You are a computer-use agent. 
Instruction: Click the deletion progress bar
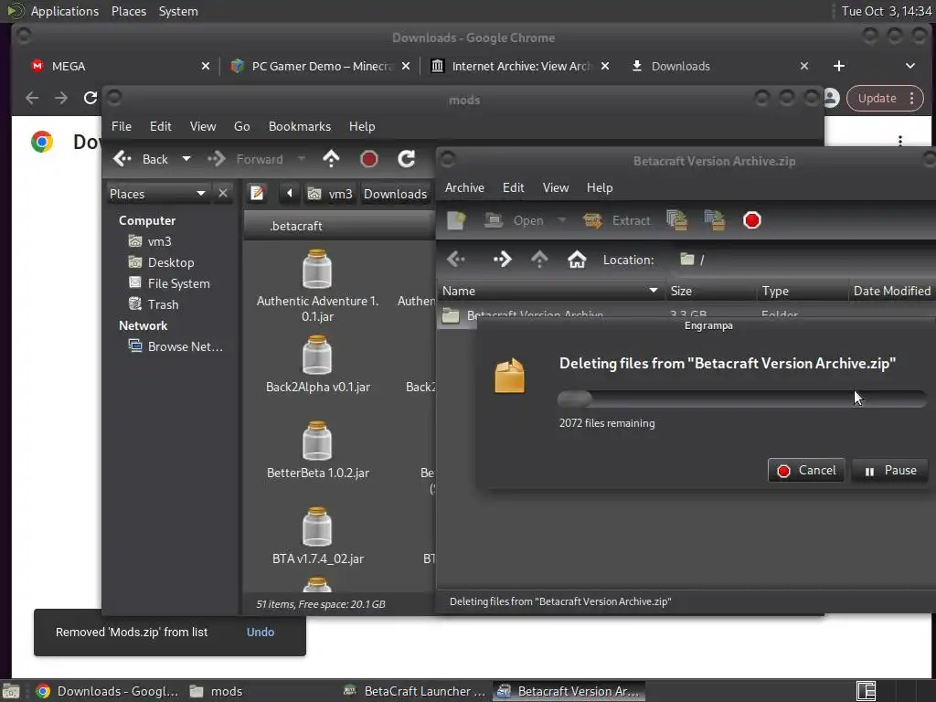(x=742, y=399)
